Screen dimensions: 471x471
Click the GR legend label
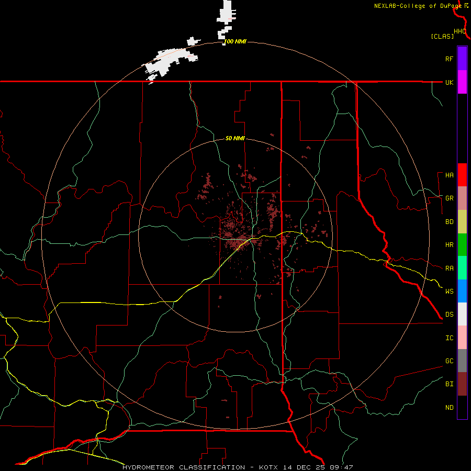coord(449,198)
